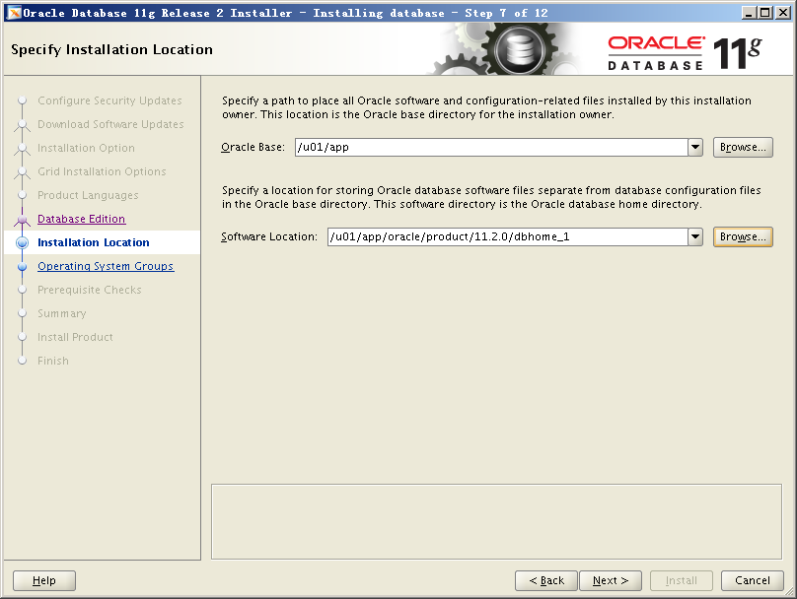Viewport: 797px width, 599px height.
Task: Click the Database Edition step bullet icon
Action: (22, 220)
